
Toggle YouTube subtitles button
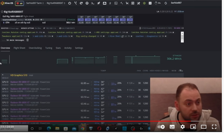click(x=172, y=127)
